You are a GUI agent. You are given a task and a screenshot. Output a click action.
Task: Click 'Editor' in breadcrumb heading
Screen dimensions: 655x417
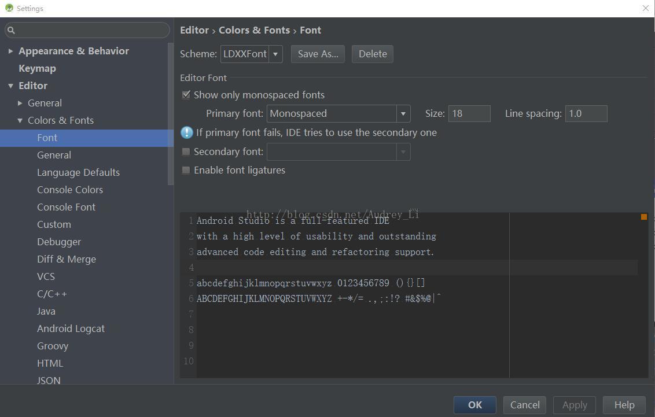(x=194, y=30)
